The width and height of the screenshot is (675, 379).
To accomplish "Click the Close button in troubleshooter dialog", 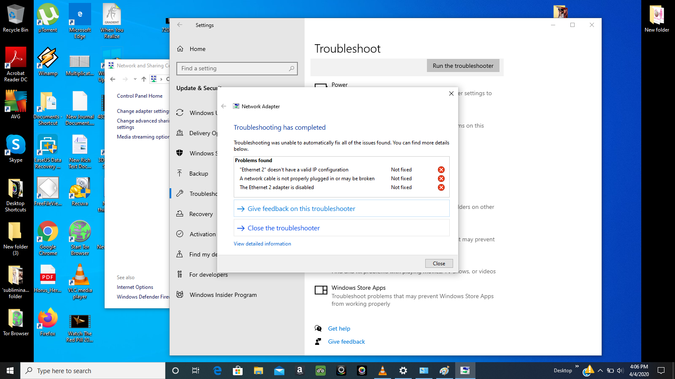I will click(x=439, y=264).
